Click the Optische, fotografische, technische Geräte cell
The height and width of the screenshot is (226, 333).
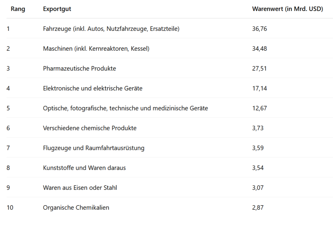[125, 108]
